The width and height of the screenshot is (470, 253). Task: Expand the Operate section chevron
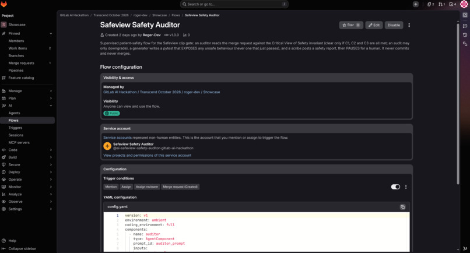pyautogui.click(x=51, y=180)
